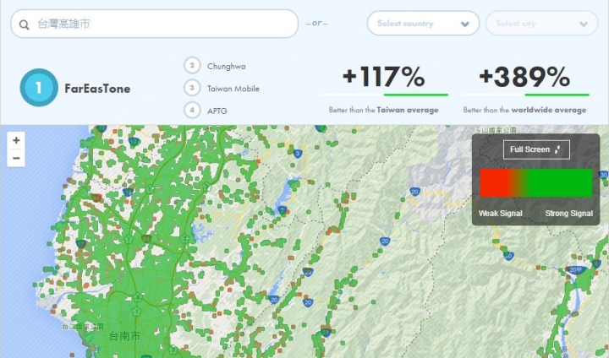This screenshot has width=609, height=358.
Task: Click the 台南市 city label on map
Action: coord(124,336)
